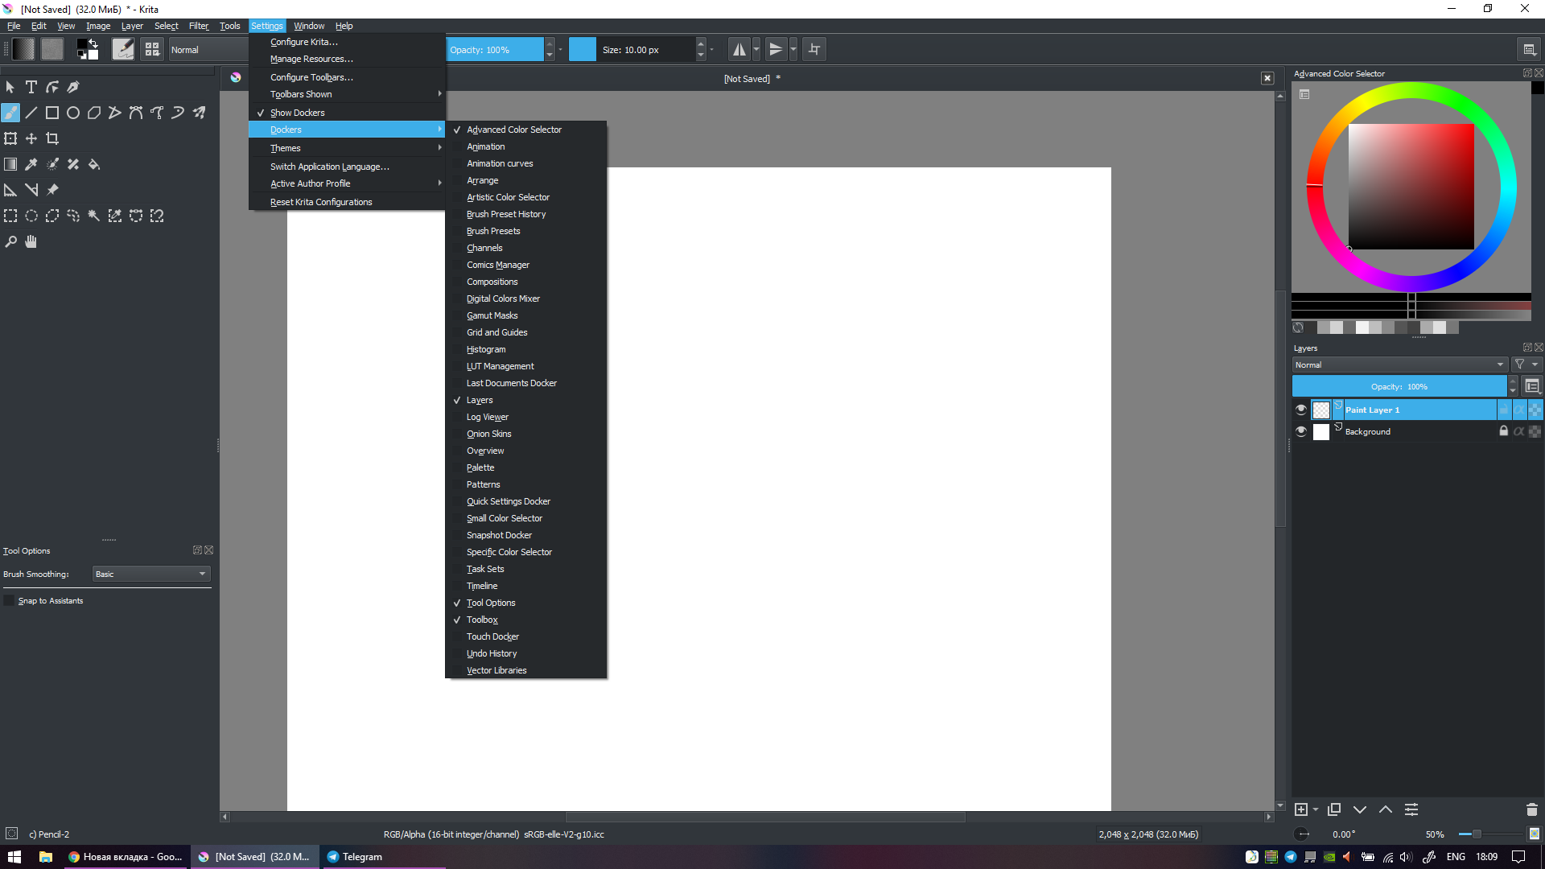The width and height of the screenshot is (1545, 869).
Task: Open the File menu
Action: 14,26
